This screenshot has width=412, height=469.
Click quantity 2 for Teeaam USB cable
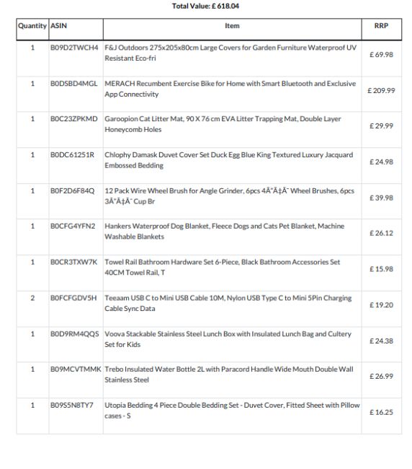tap(32, 298)
